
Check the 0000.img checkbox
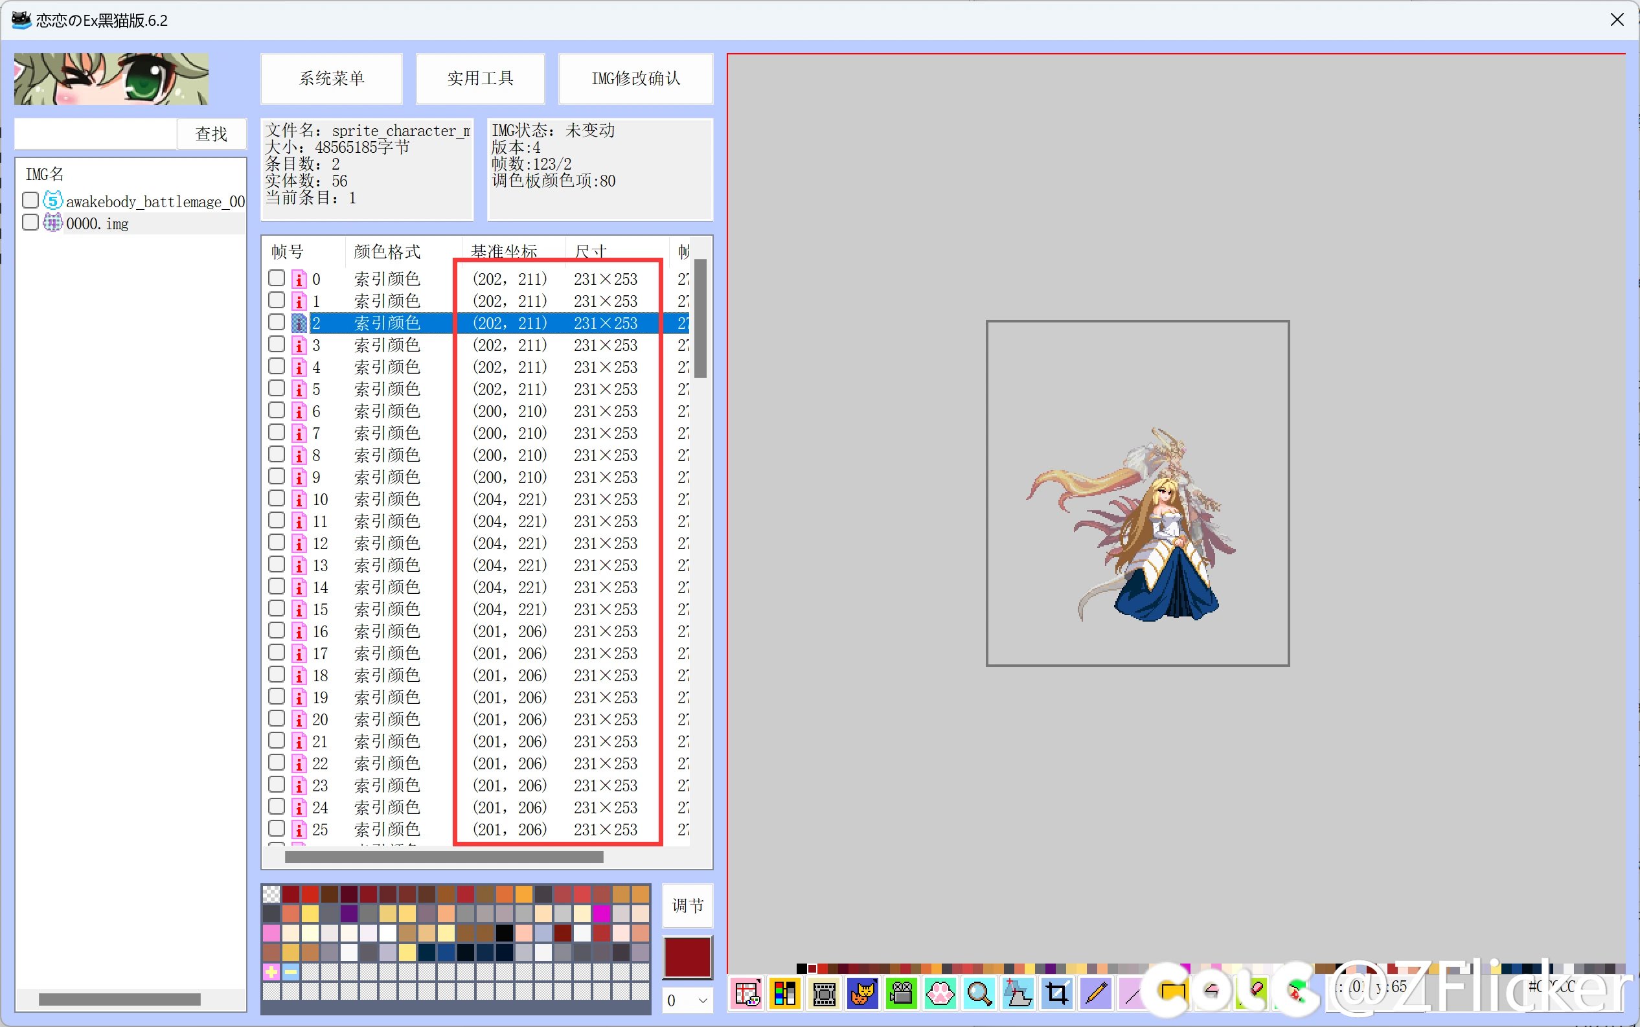pyautogui.click(x=30, y=222)
